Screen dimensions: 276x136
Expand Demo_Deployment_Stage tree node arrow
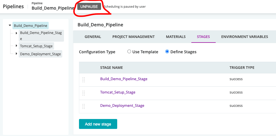16,54
